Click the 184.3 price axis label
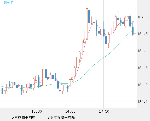Image resolution: width=150 pixels, height=121 pixels. coord(142,68)
